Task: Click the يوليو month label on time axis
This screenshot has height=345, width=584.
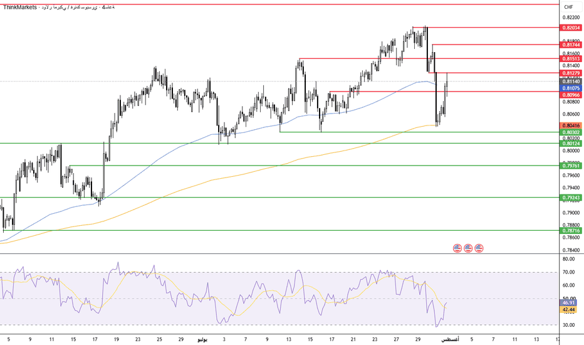Action: (x=202, y=339)
